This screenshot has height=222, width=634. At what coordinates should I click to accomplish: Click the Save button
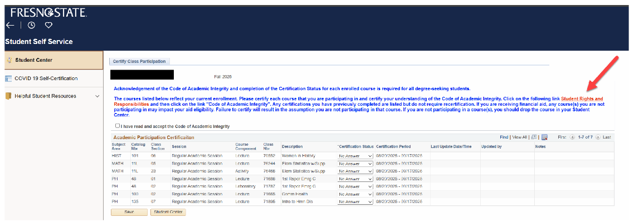coord(129,212)
